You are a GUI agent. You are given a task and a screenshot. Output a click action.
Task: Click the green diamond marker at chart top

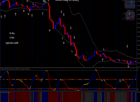point(45,1)
